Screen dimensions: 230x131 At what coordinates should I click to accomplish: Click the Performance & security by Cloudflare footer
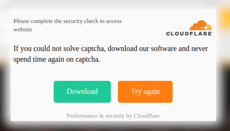[113, 116]
